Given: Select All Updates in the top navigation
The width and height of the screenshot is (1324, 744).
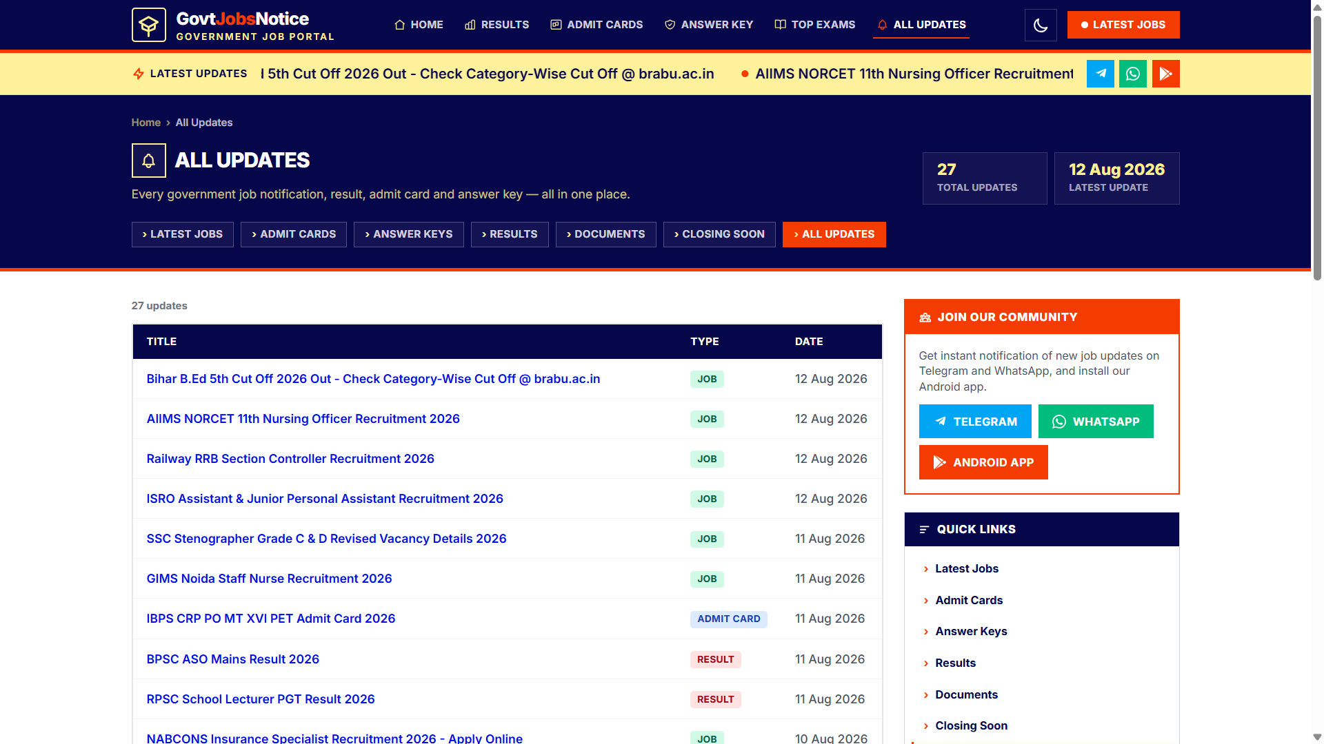Looking at the screenshot, I should (921, 25).
